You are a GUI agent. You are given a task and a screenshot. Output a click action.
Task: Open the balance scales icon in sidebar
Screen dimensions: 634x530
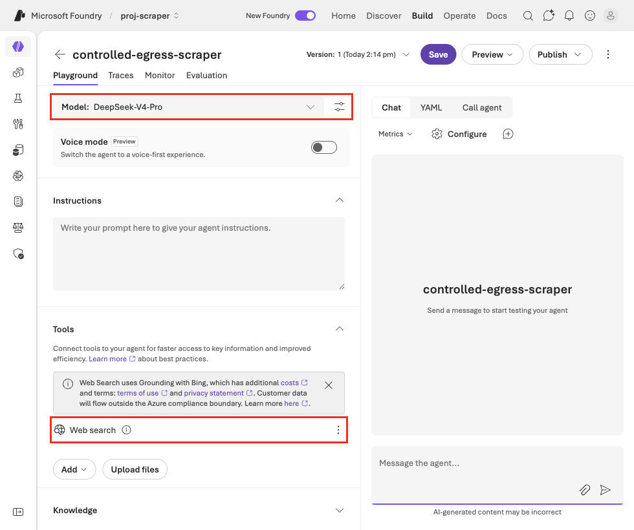18,228
